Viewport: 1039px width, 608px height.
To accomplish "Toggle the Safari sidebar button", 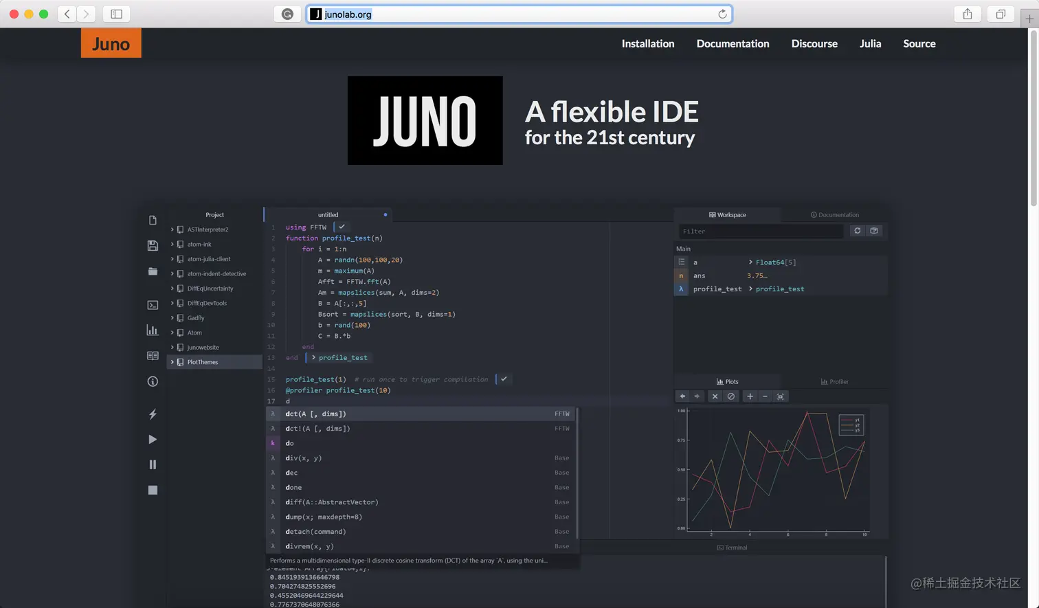I will tap(117, 14).
